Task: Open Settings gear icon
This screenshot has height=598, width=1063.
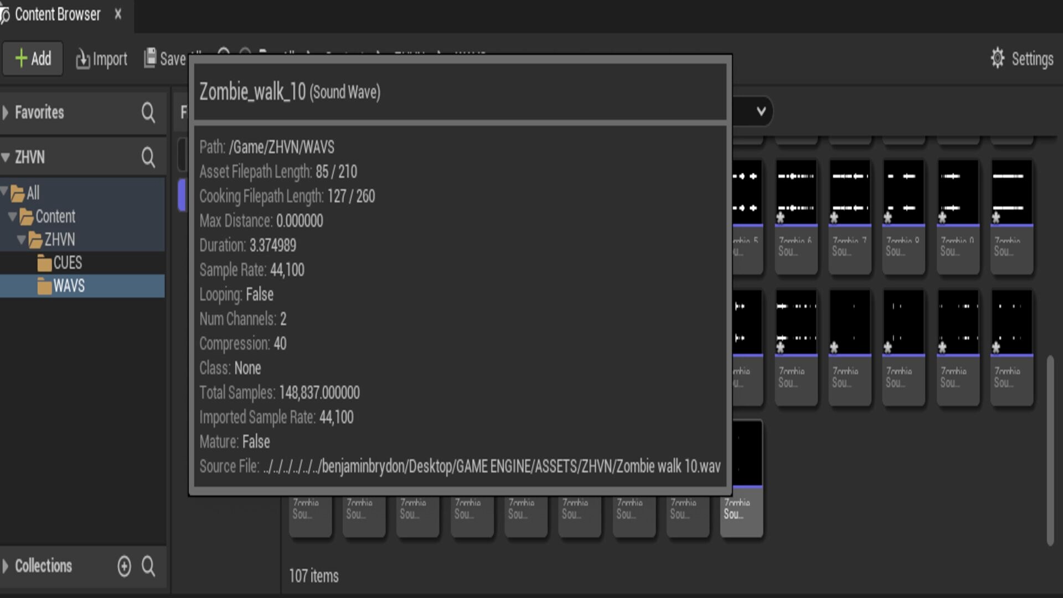Action: coord(997,58)
